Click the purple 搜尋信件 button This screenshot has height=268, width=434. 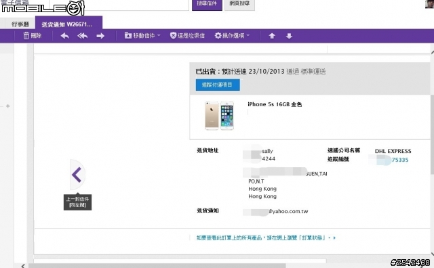pos(207,5)
